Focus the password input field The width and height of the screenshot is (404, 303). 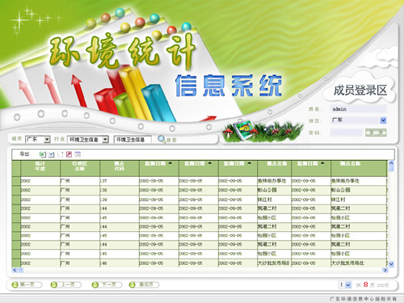click(347, 133)
